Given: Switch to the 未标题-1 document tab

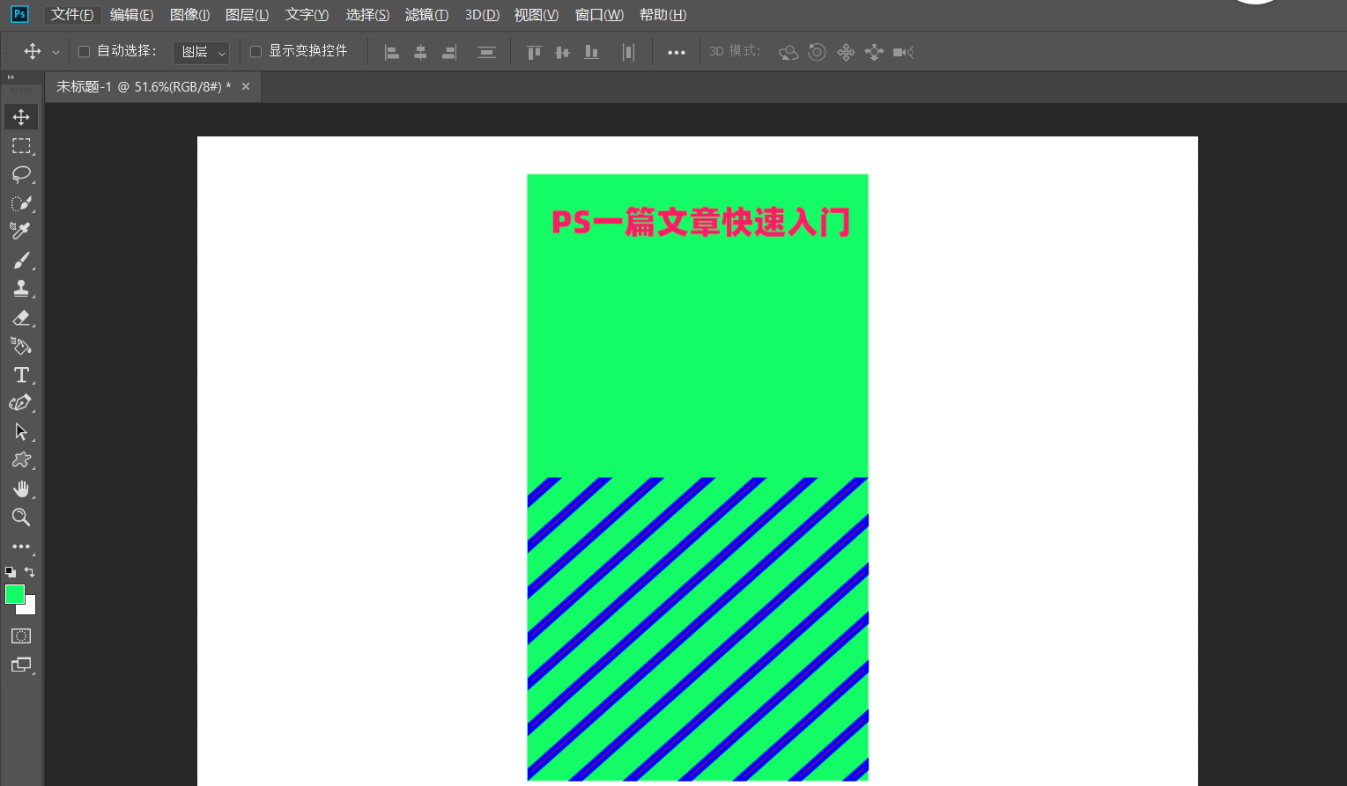Looking at the screenshot, I should [x=144, y=86].
